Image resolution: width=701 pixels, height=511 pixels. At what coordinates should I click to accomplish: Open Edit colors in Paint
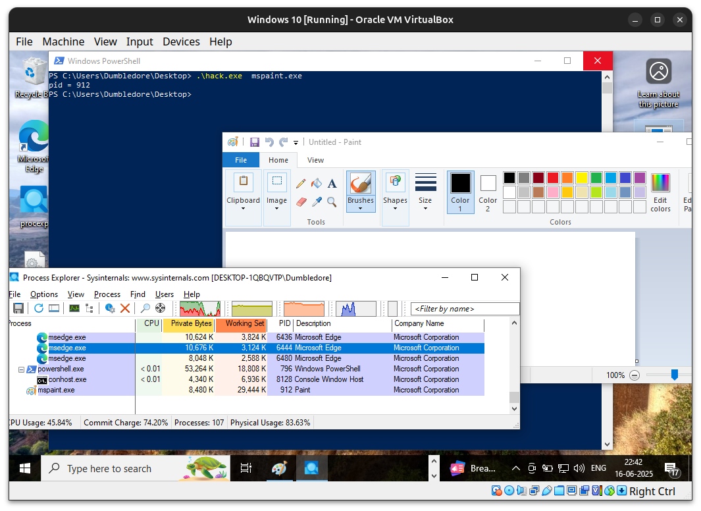coord(660,193)
